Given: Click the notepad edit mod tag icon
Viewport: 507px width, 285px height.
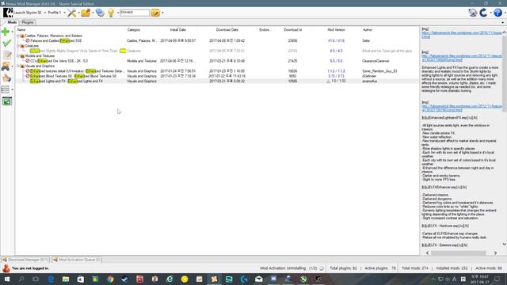Looking at the screenshot, I should click(x=7, y=55).
